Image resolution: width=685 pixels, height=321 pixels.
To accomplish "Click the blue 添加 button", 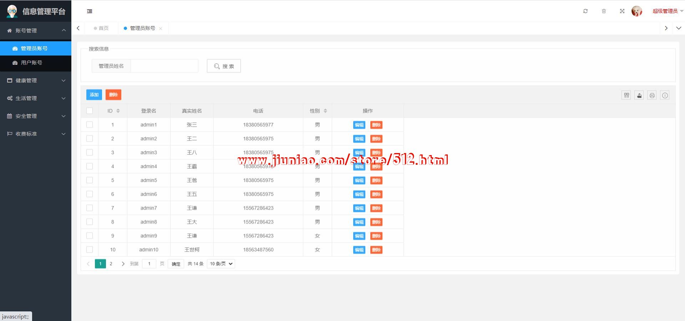I will [94, 95].
